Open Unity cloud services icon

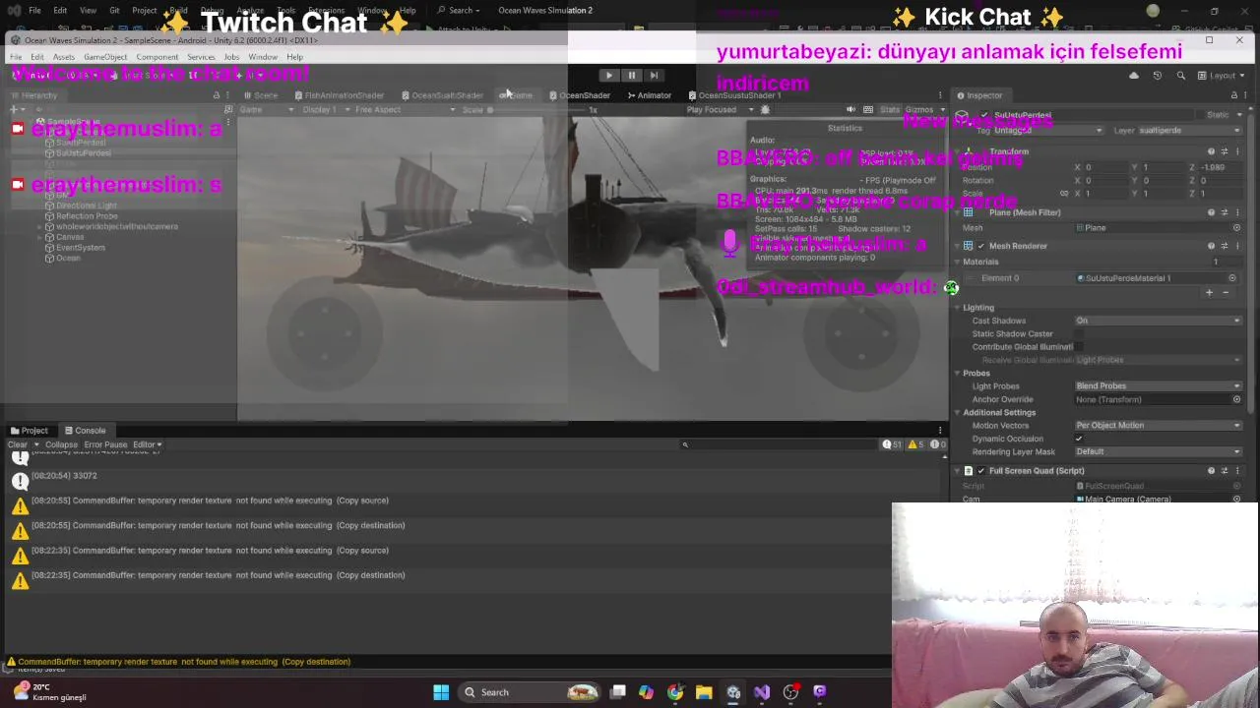(1134, 76)
